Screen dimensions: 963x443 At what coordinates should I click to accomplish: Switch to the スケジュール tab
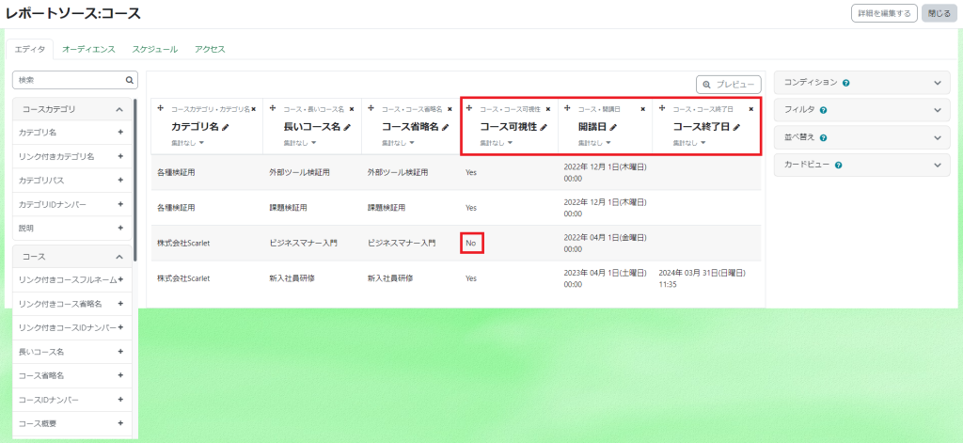coord(155,49)
